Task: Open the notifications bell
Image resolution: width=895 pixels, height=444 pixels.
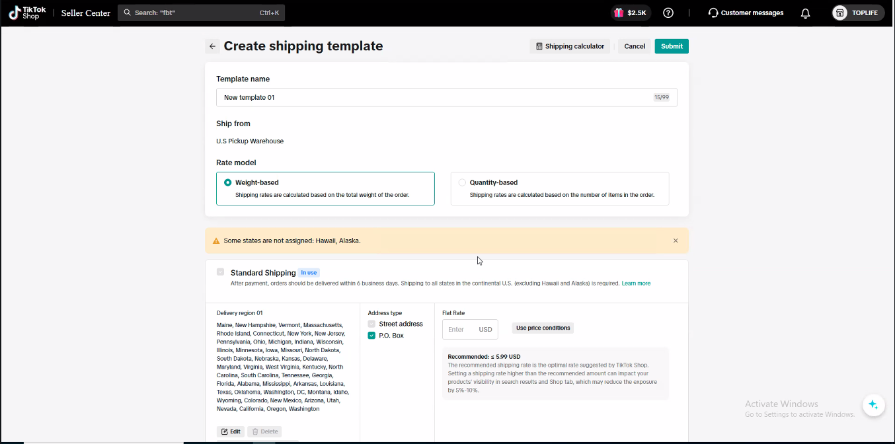Action: (805, 13)
